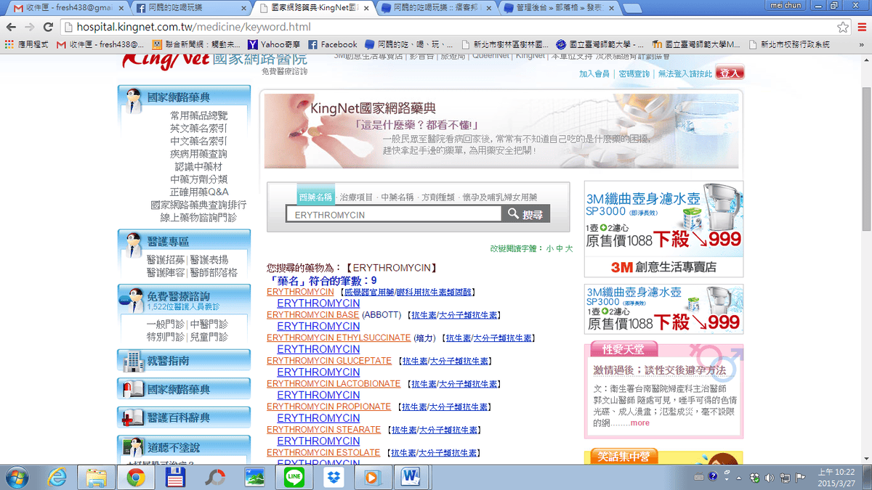Select the 懷孕及哺乳婦女用藥 search tab
Image resolution: width=872 pixels, height=490 pixels.
click(x=499, y=197)
